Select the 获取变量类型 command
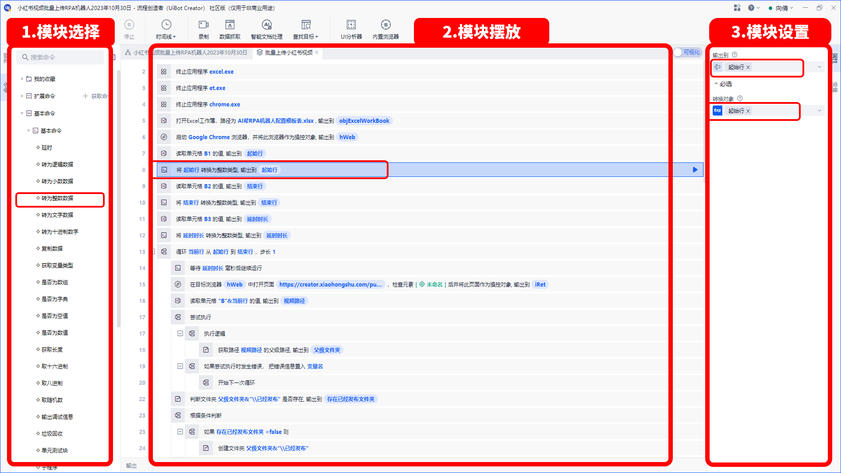The width and height of the screenshot is (841, 473). 57,265
